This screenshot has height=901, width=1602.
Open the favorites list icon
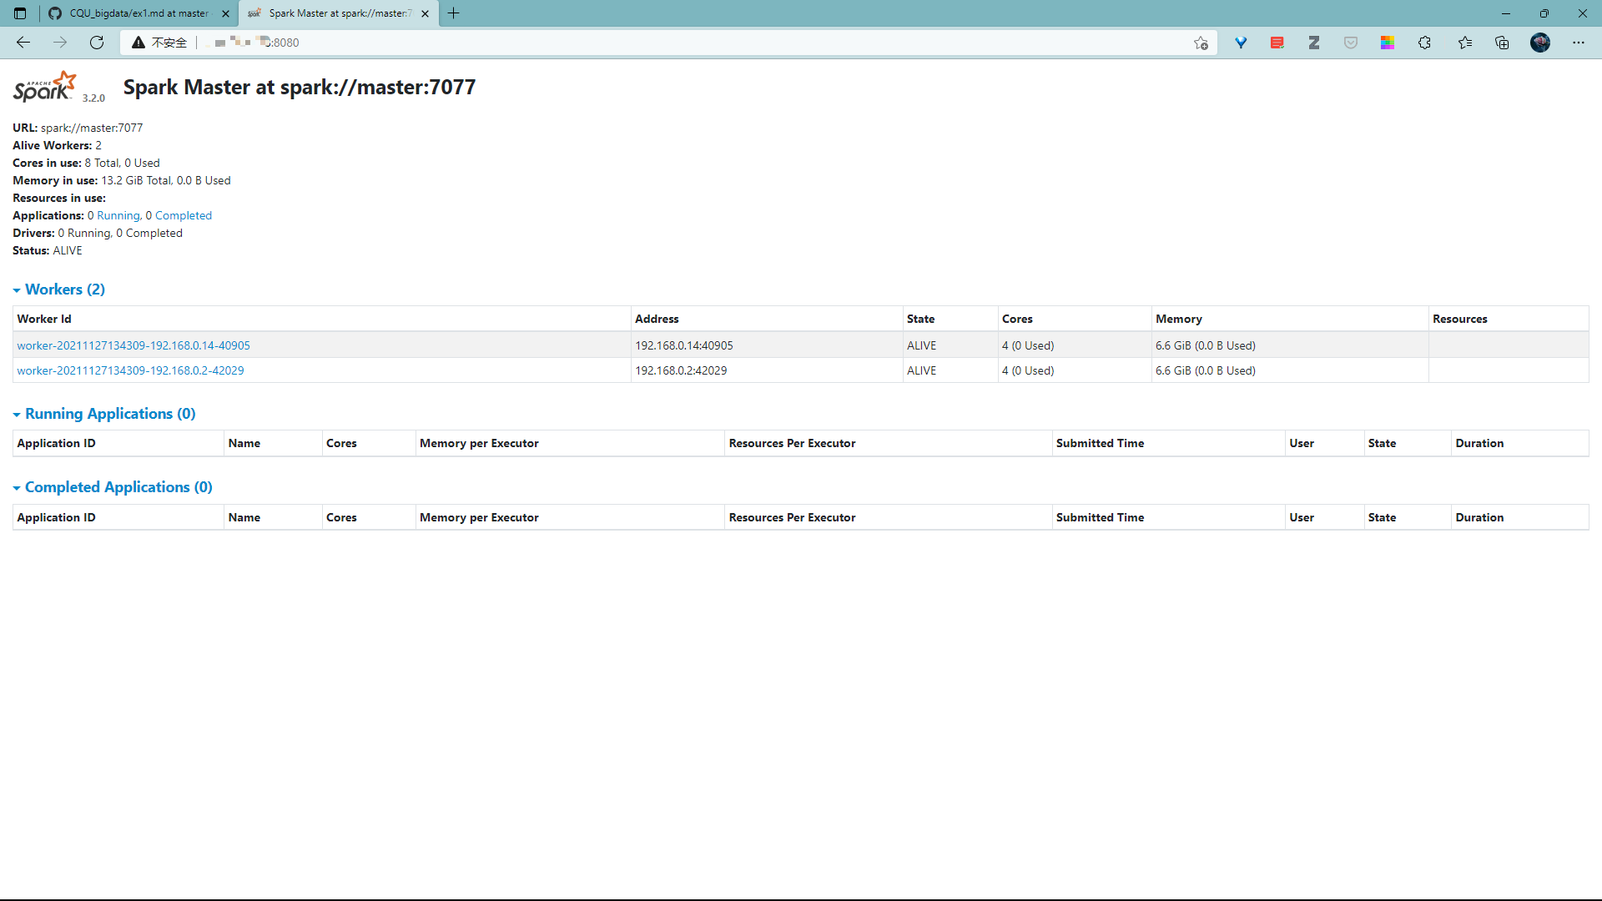point(1464,43)
